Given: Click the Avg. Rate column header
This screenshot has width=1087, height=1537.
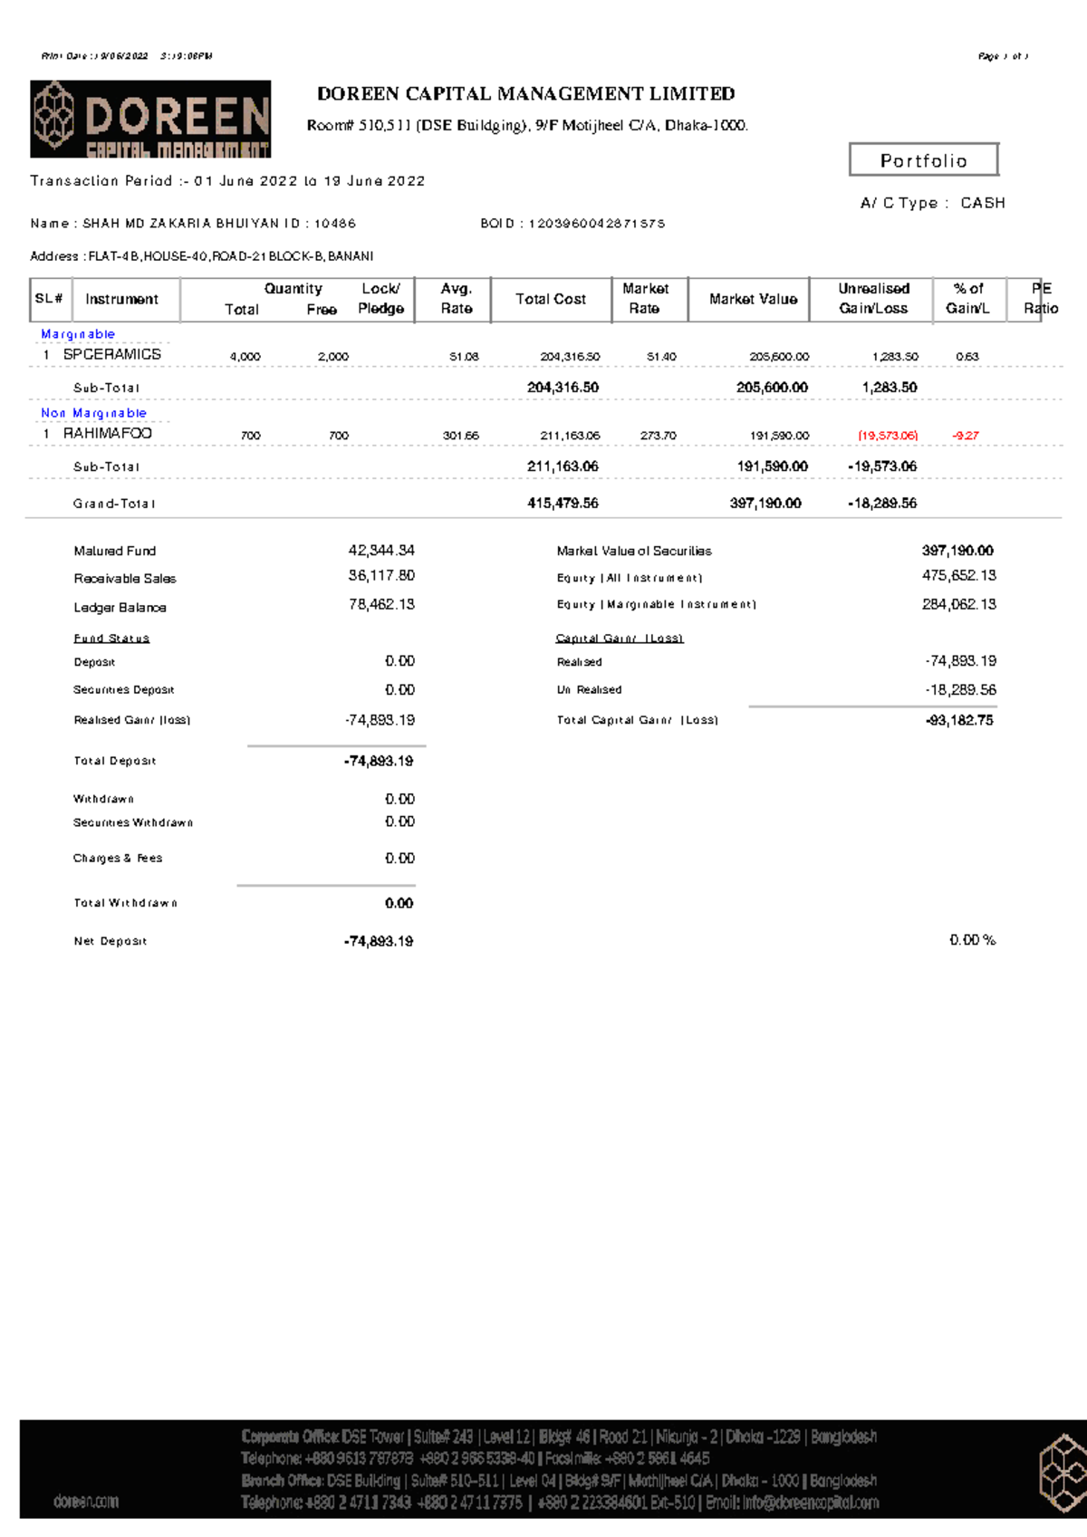Looking at the screenshot, I should tap(457, 299).
